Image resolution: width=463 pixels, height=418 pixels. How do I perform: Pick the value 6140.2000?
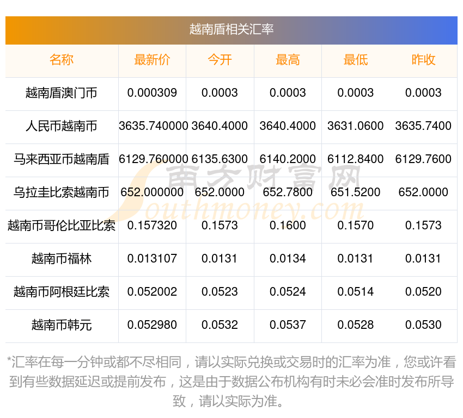(x=288, y=159)
